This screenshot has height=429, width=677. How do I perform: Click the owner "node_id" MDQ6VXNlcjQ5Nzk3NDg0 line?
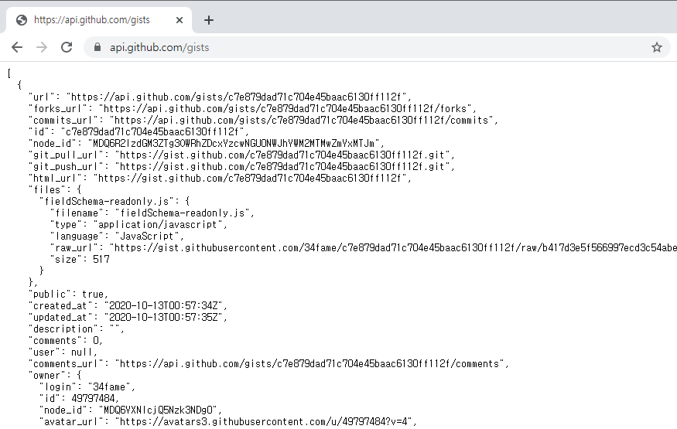tap(131, 411)
